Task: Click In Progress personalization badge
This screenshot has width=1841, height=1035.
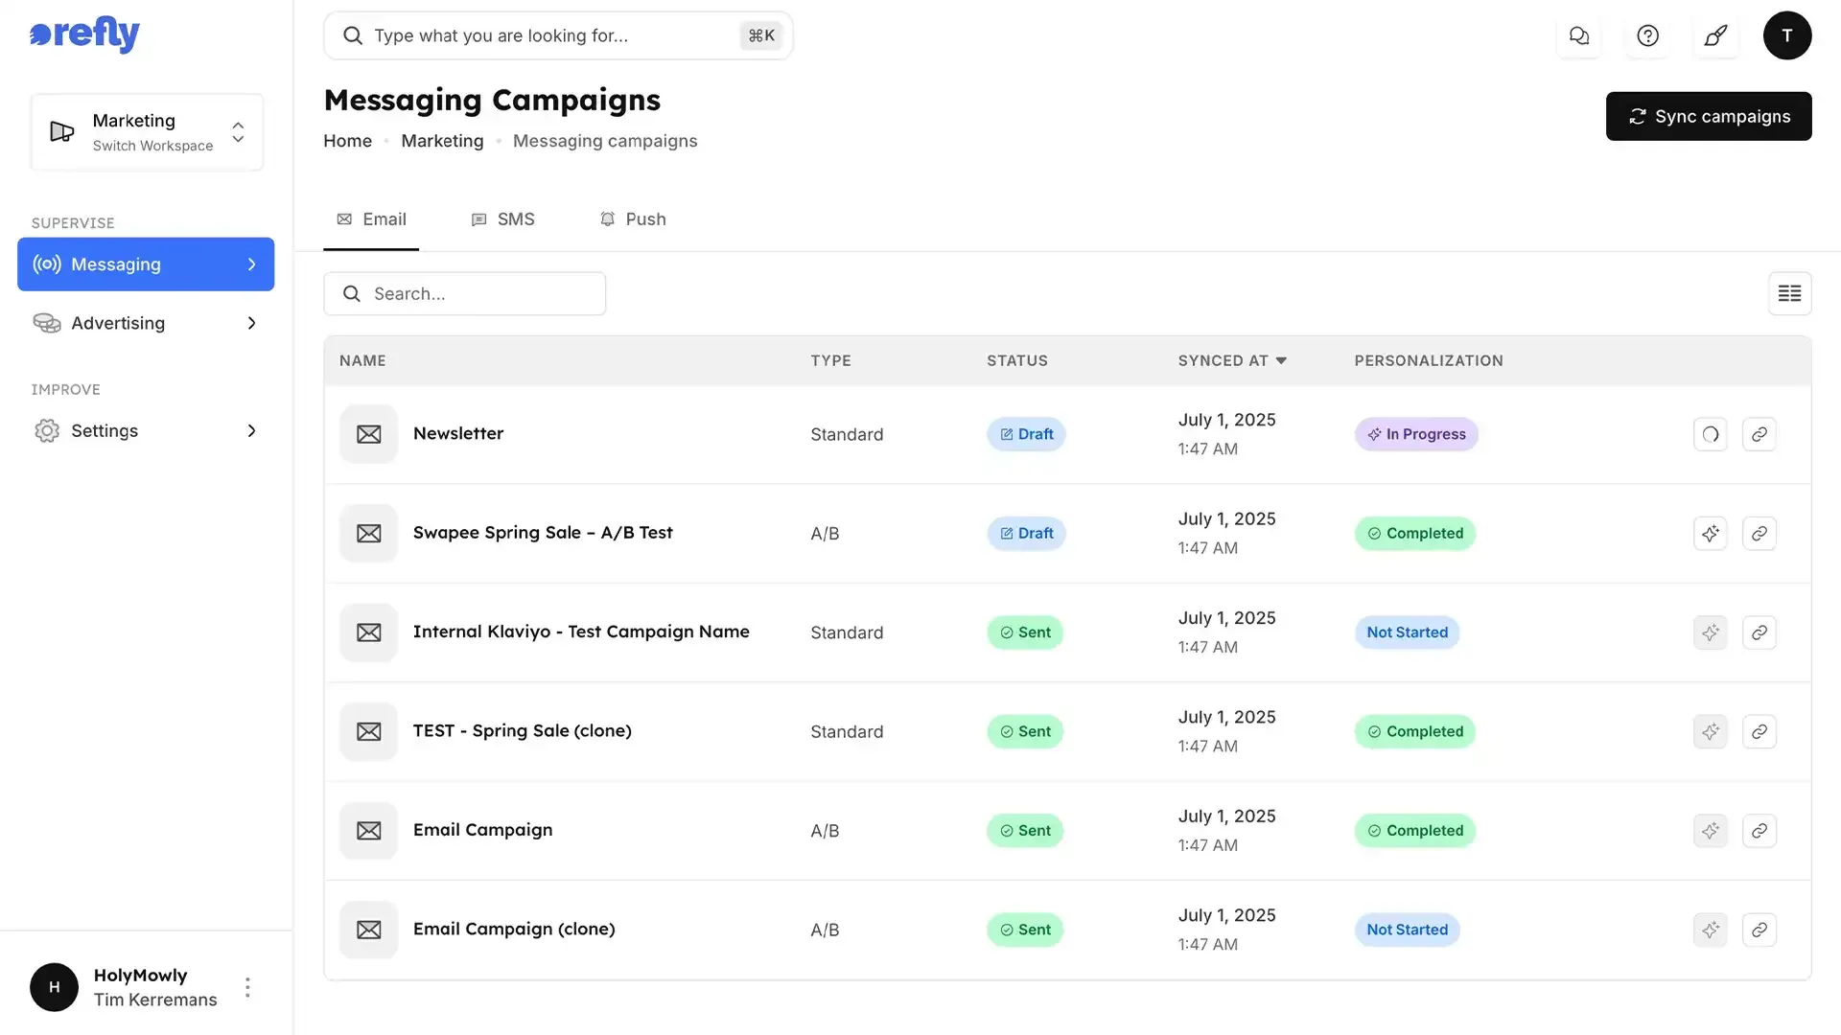Action: point(1416,434)
